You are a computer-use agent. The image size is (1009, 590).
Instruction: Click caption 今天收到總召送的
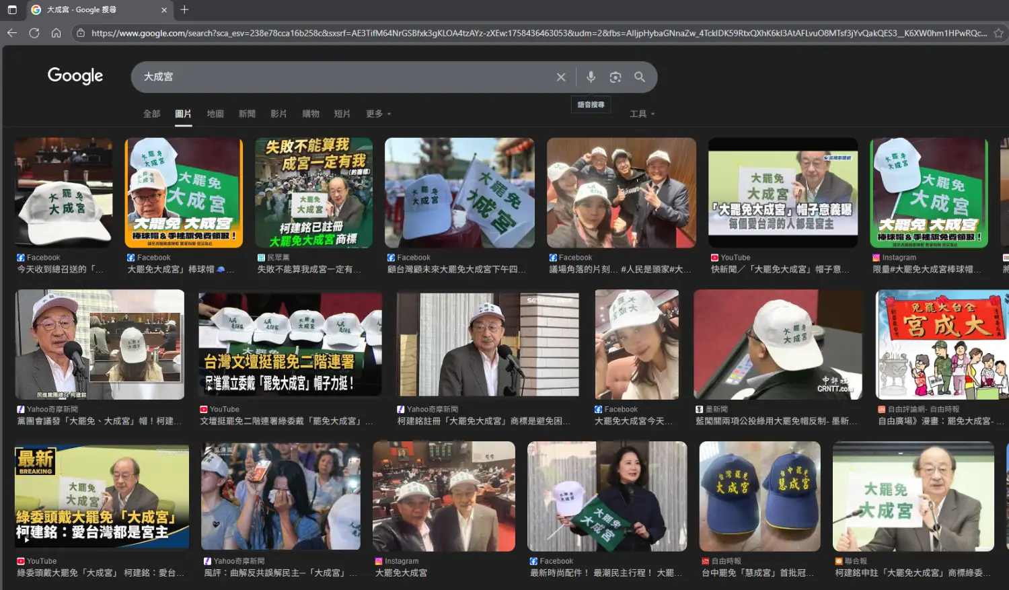61,270
